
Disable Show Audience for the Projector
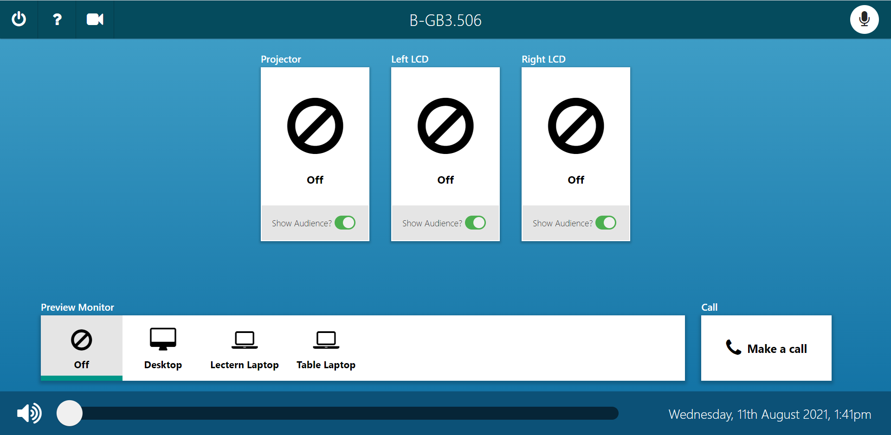point(345,223)
